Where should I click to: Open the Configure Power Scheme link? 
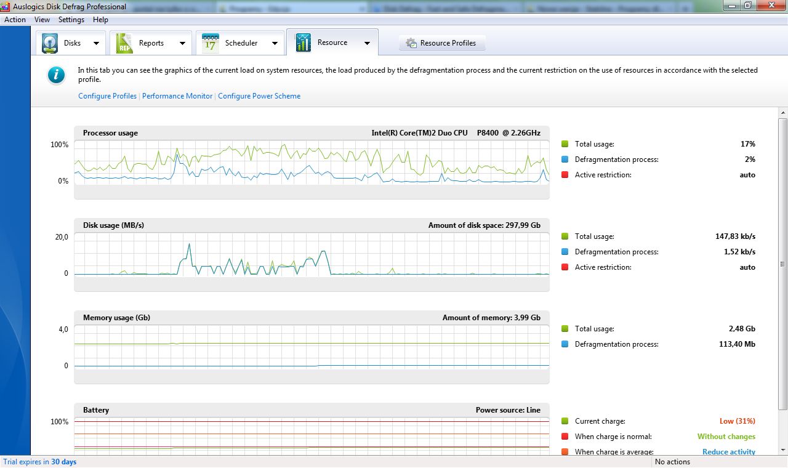coord(259,96)
